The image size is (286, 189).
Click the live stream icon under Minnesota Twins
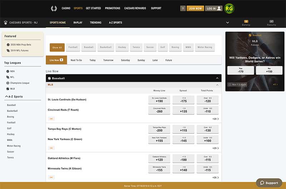(x=51, y=177)
